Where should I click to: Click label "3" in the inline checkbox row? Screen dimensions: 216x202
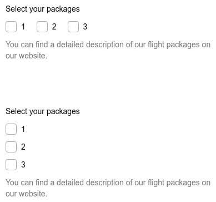85,27
